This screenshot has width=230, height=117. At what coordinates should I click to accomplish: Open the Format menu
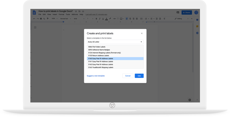[61, 15]
